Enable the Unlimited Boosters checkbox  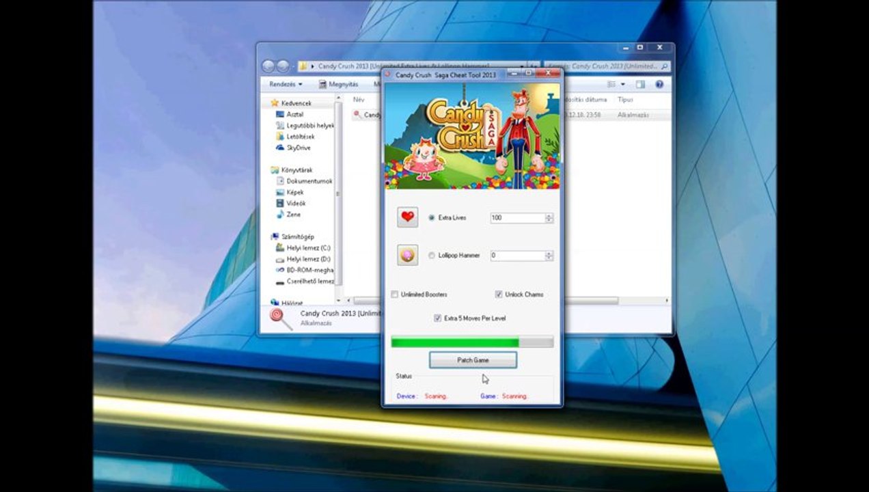point(394,295)
